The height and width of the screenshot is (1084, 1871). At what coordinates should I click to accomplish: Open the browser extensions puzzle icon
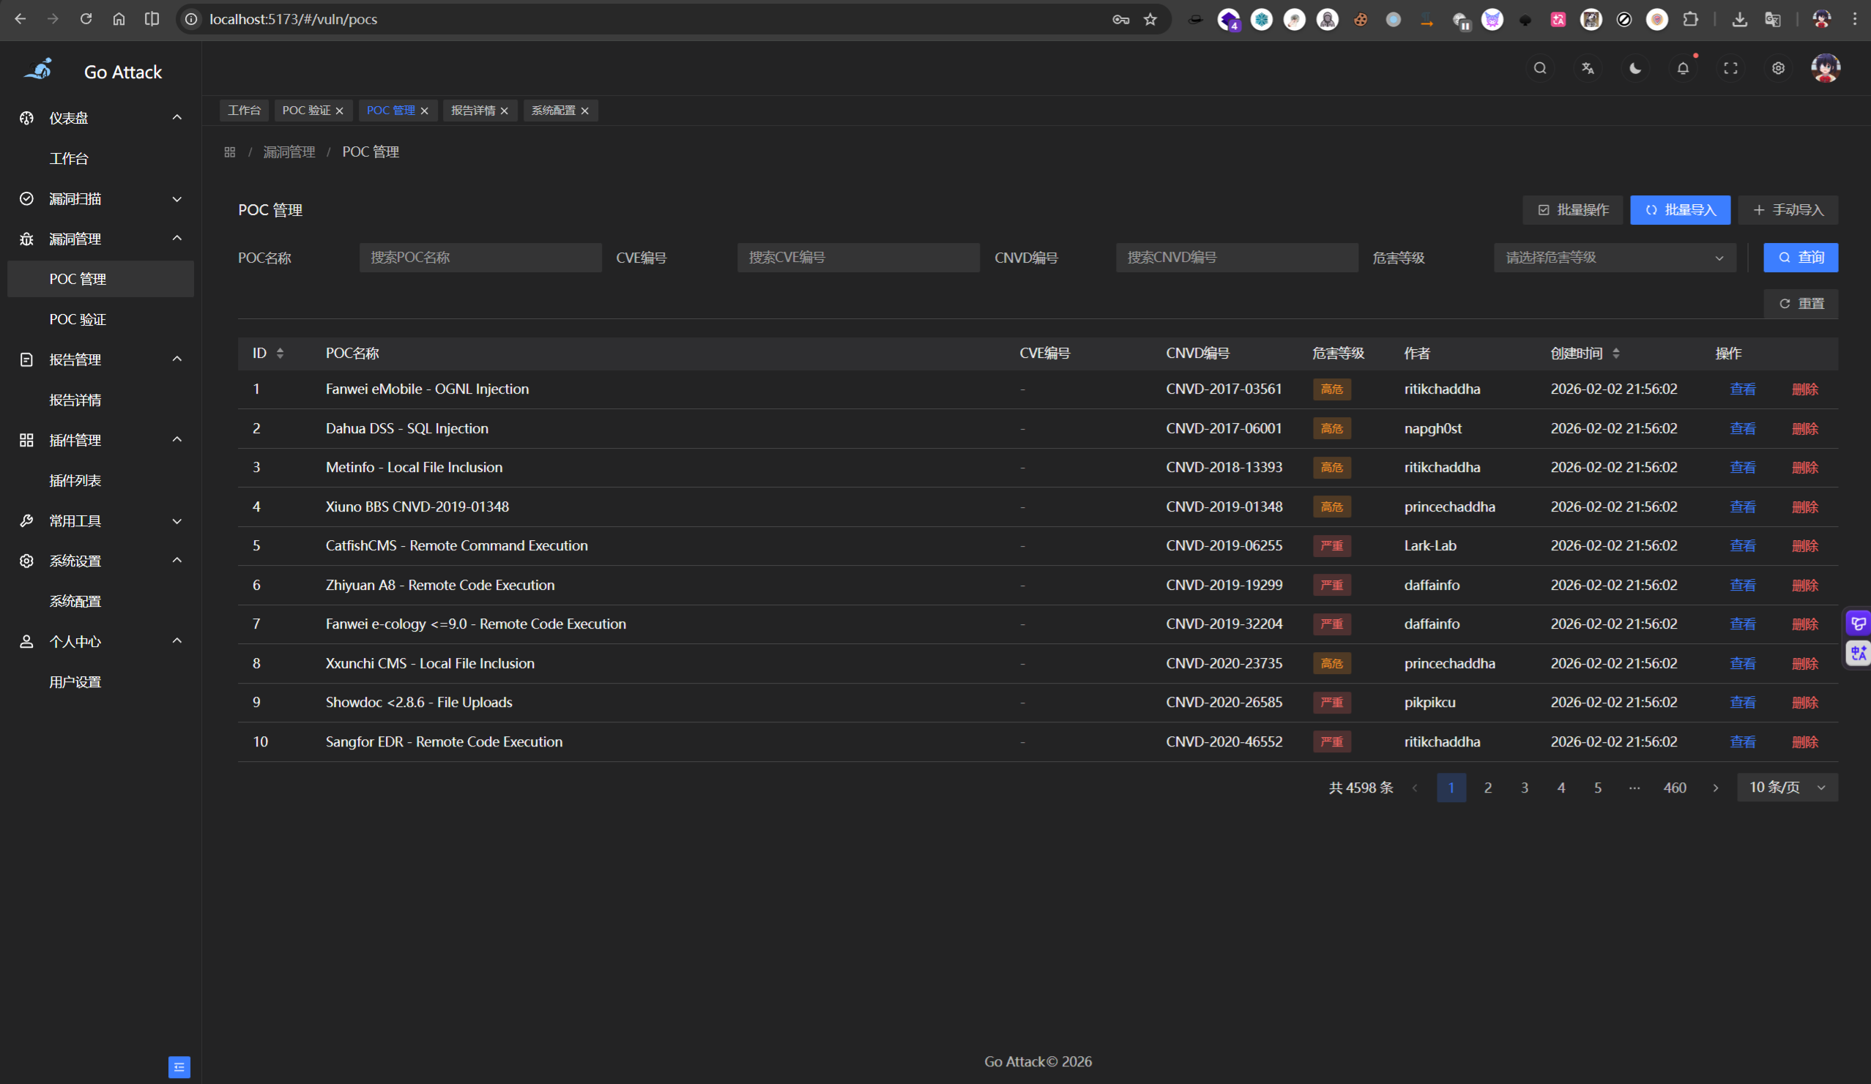tap(1691, 19)
